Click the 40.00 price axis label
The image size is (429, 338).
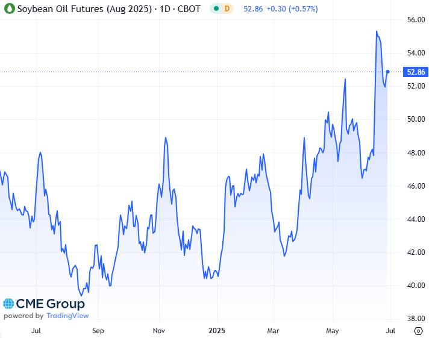[x=416, y=286]
